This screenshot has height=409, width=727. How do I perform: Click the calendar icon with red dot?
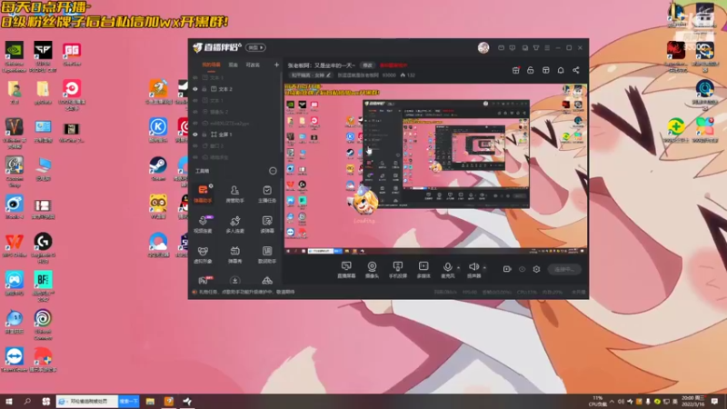click(x=515, y=70)
